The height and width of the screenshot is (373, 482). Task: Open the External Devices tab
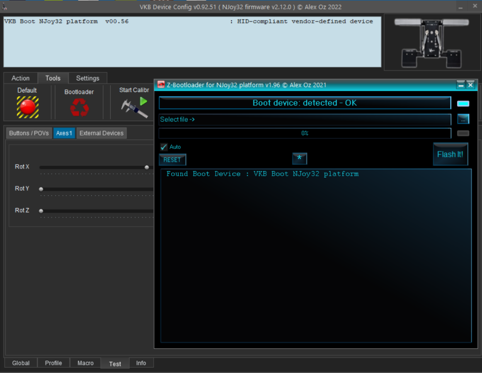point(102,133)
